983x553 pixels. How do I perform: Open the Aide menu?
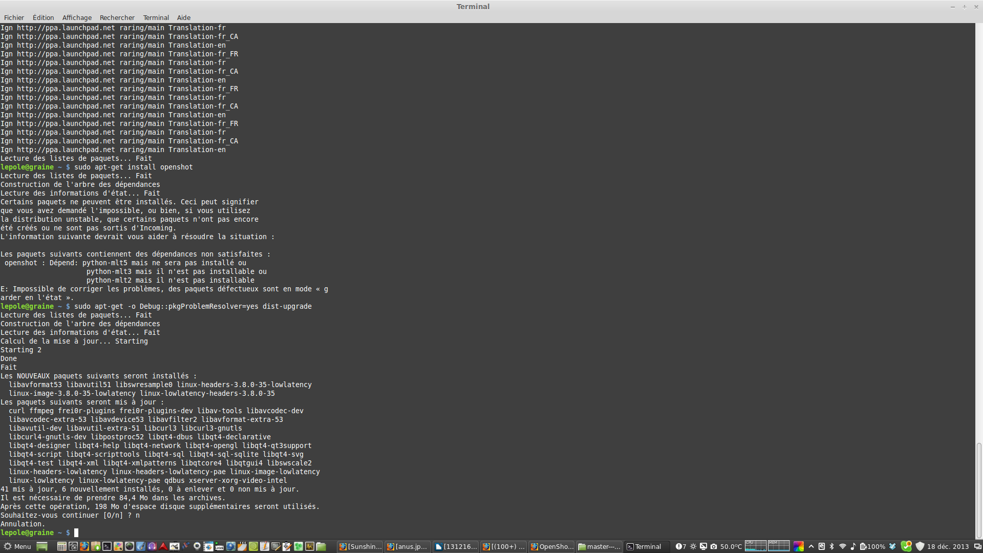tap(183, 17)
